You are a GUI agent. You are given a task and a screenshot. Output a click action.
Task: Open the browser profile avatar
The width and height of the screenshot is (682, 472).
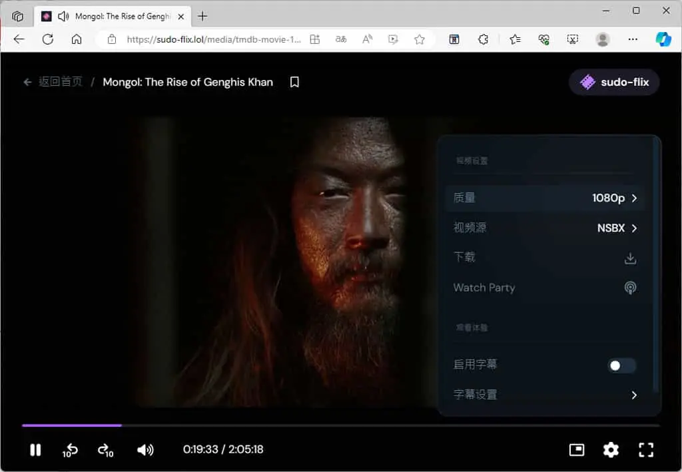pos(602,39)
